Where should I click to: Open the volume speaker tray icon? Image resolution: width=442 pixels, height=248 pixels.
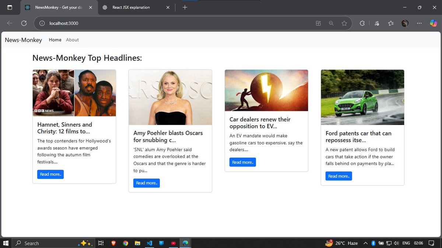(396, 243)
